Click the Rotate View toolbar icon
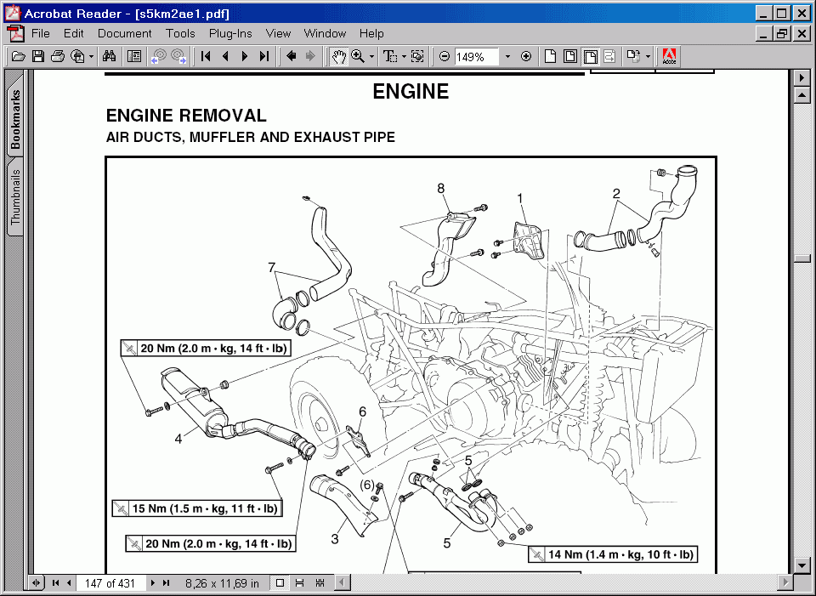The image size is (816, 596). pyautogui.click(x=633, y=56)
